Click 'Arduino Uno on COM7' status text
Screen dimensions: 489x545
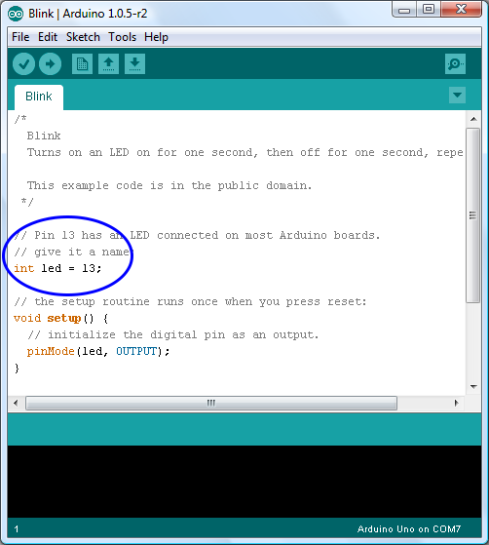pos(409,529)
